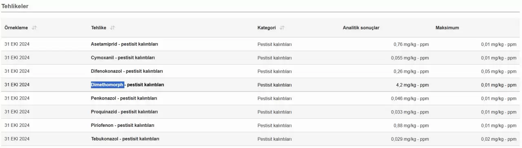Viewport: 522px width, 148px height.
Task: Click the Kategori column header
Action: [266, 28]
